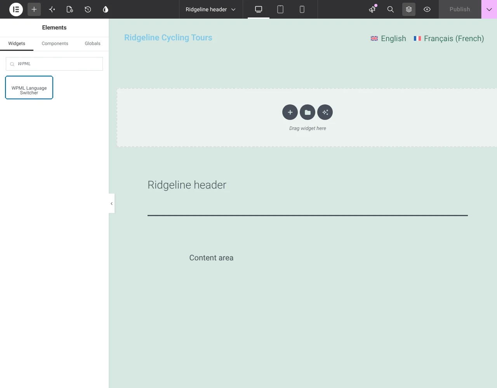Select the WPML Language Switcher widget

tap(29, 88)
